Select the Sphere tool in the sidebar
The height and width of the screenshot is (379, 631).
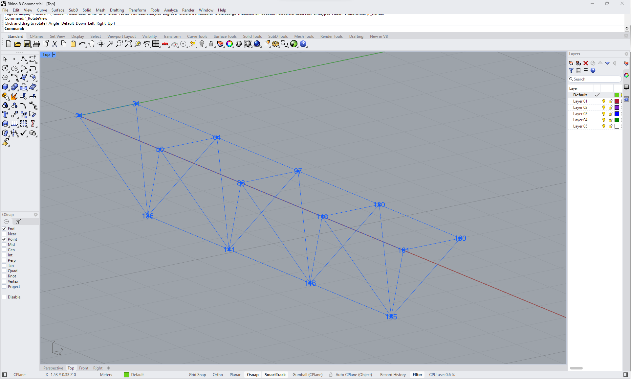pyautogui.click(x=14, y=87)
